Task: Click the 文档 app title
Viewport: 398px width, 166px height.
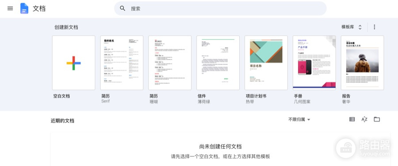Action: pyautogui.click(x=39, y=9)
